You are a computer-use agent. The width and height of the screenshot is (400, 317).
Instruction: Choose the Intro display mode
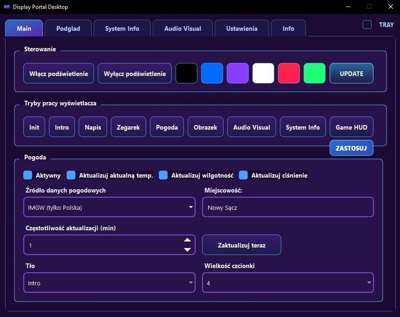click(62, 127)
